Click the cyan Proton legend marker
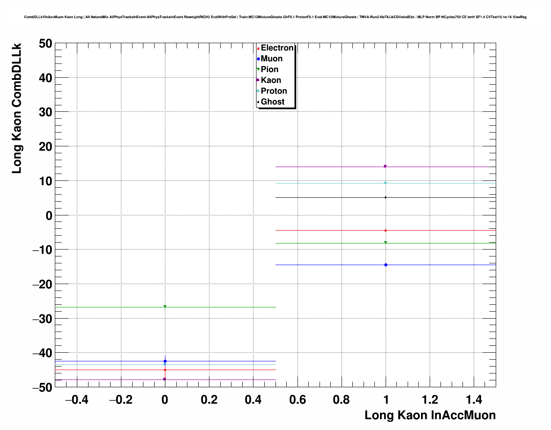Viewport: 551px width, 430px height. [x=258, y=91]
